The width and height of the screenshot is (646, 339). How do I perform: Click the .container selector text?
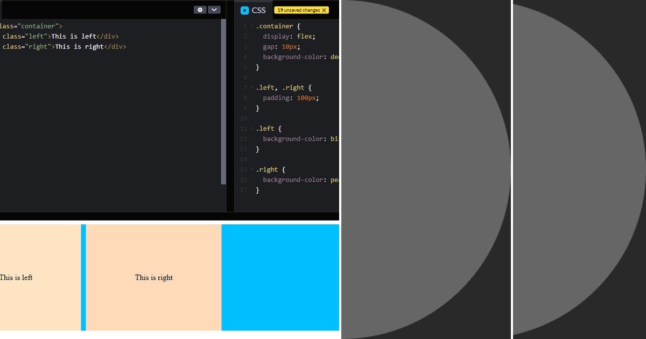point(275,26)
